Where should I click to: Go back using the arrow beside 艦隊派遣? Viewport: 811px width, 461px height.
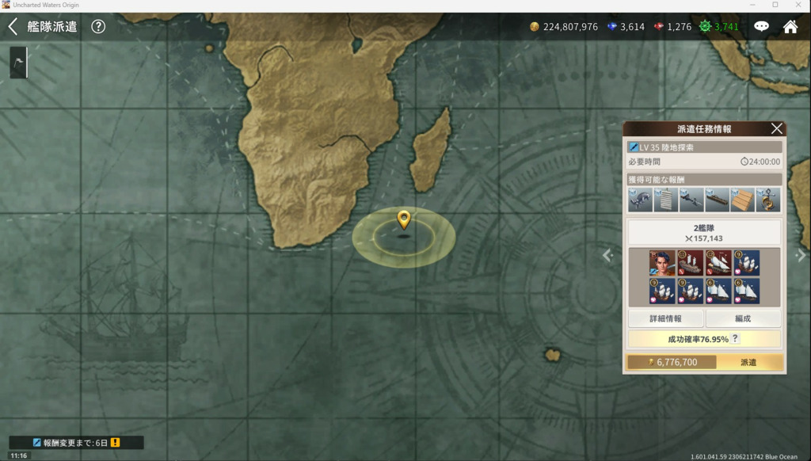coord(13,26)
